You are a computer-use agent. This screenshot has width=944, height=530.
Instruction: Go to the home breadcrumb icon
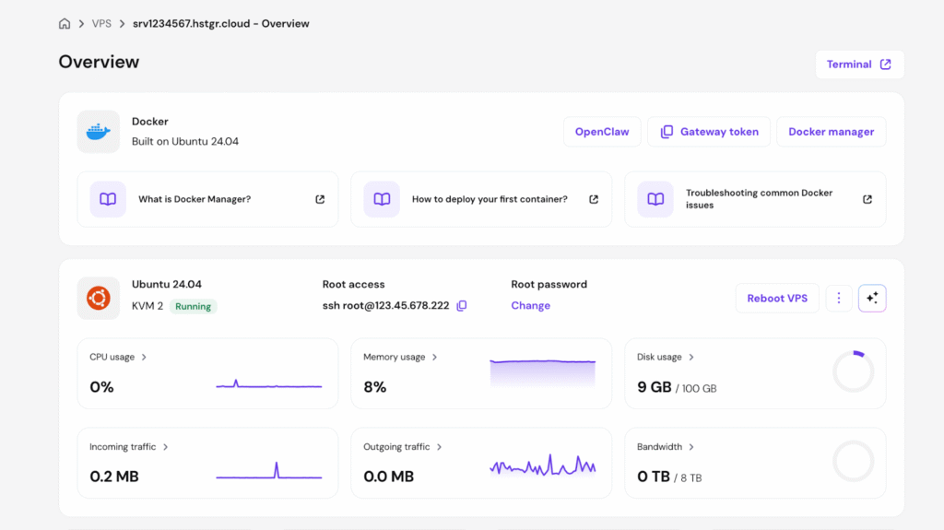coord(65,23)
